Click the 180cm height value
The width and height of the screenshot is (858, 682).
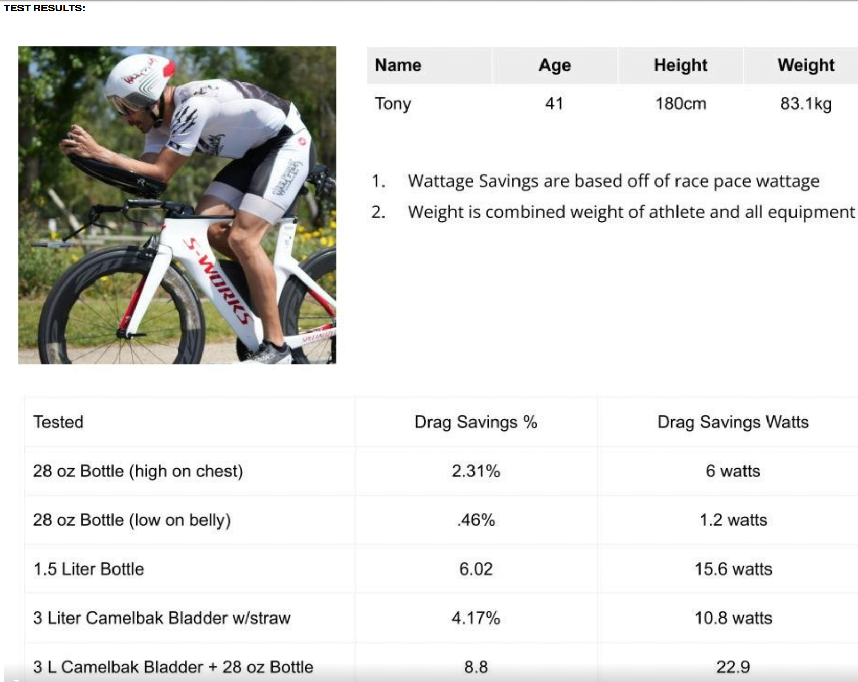(x=681, y=104)
